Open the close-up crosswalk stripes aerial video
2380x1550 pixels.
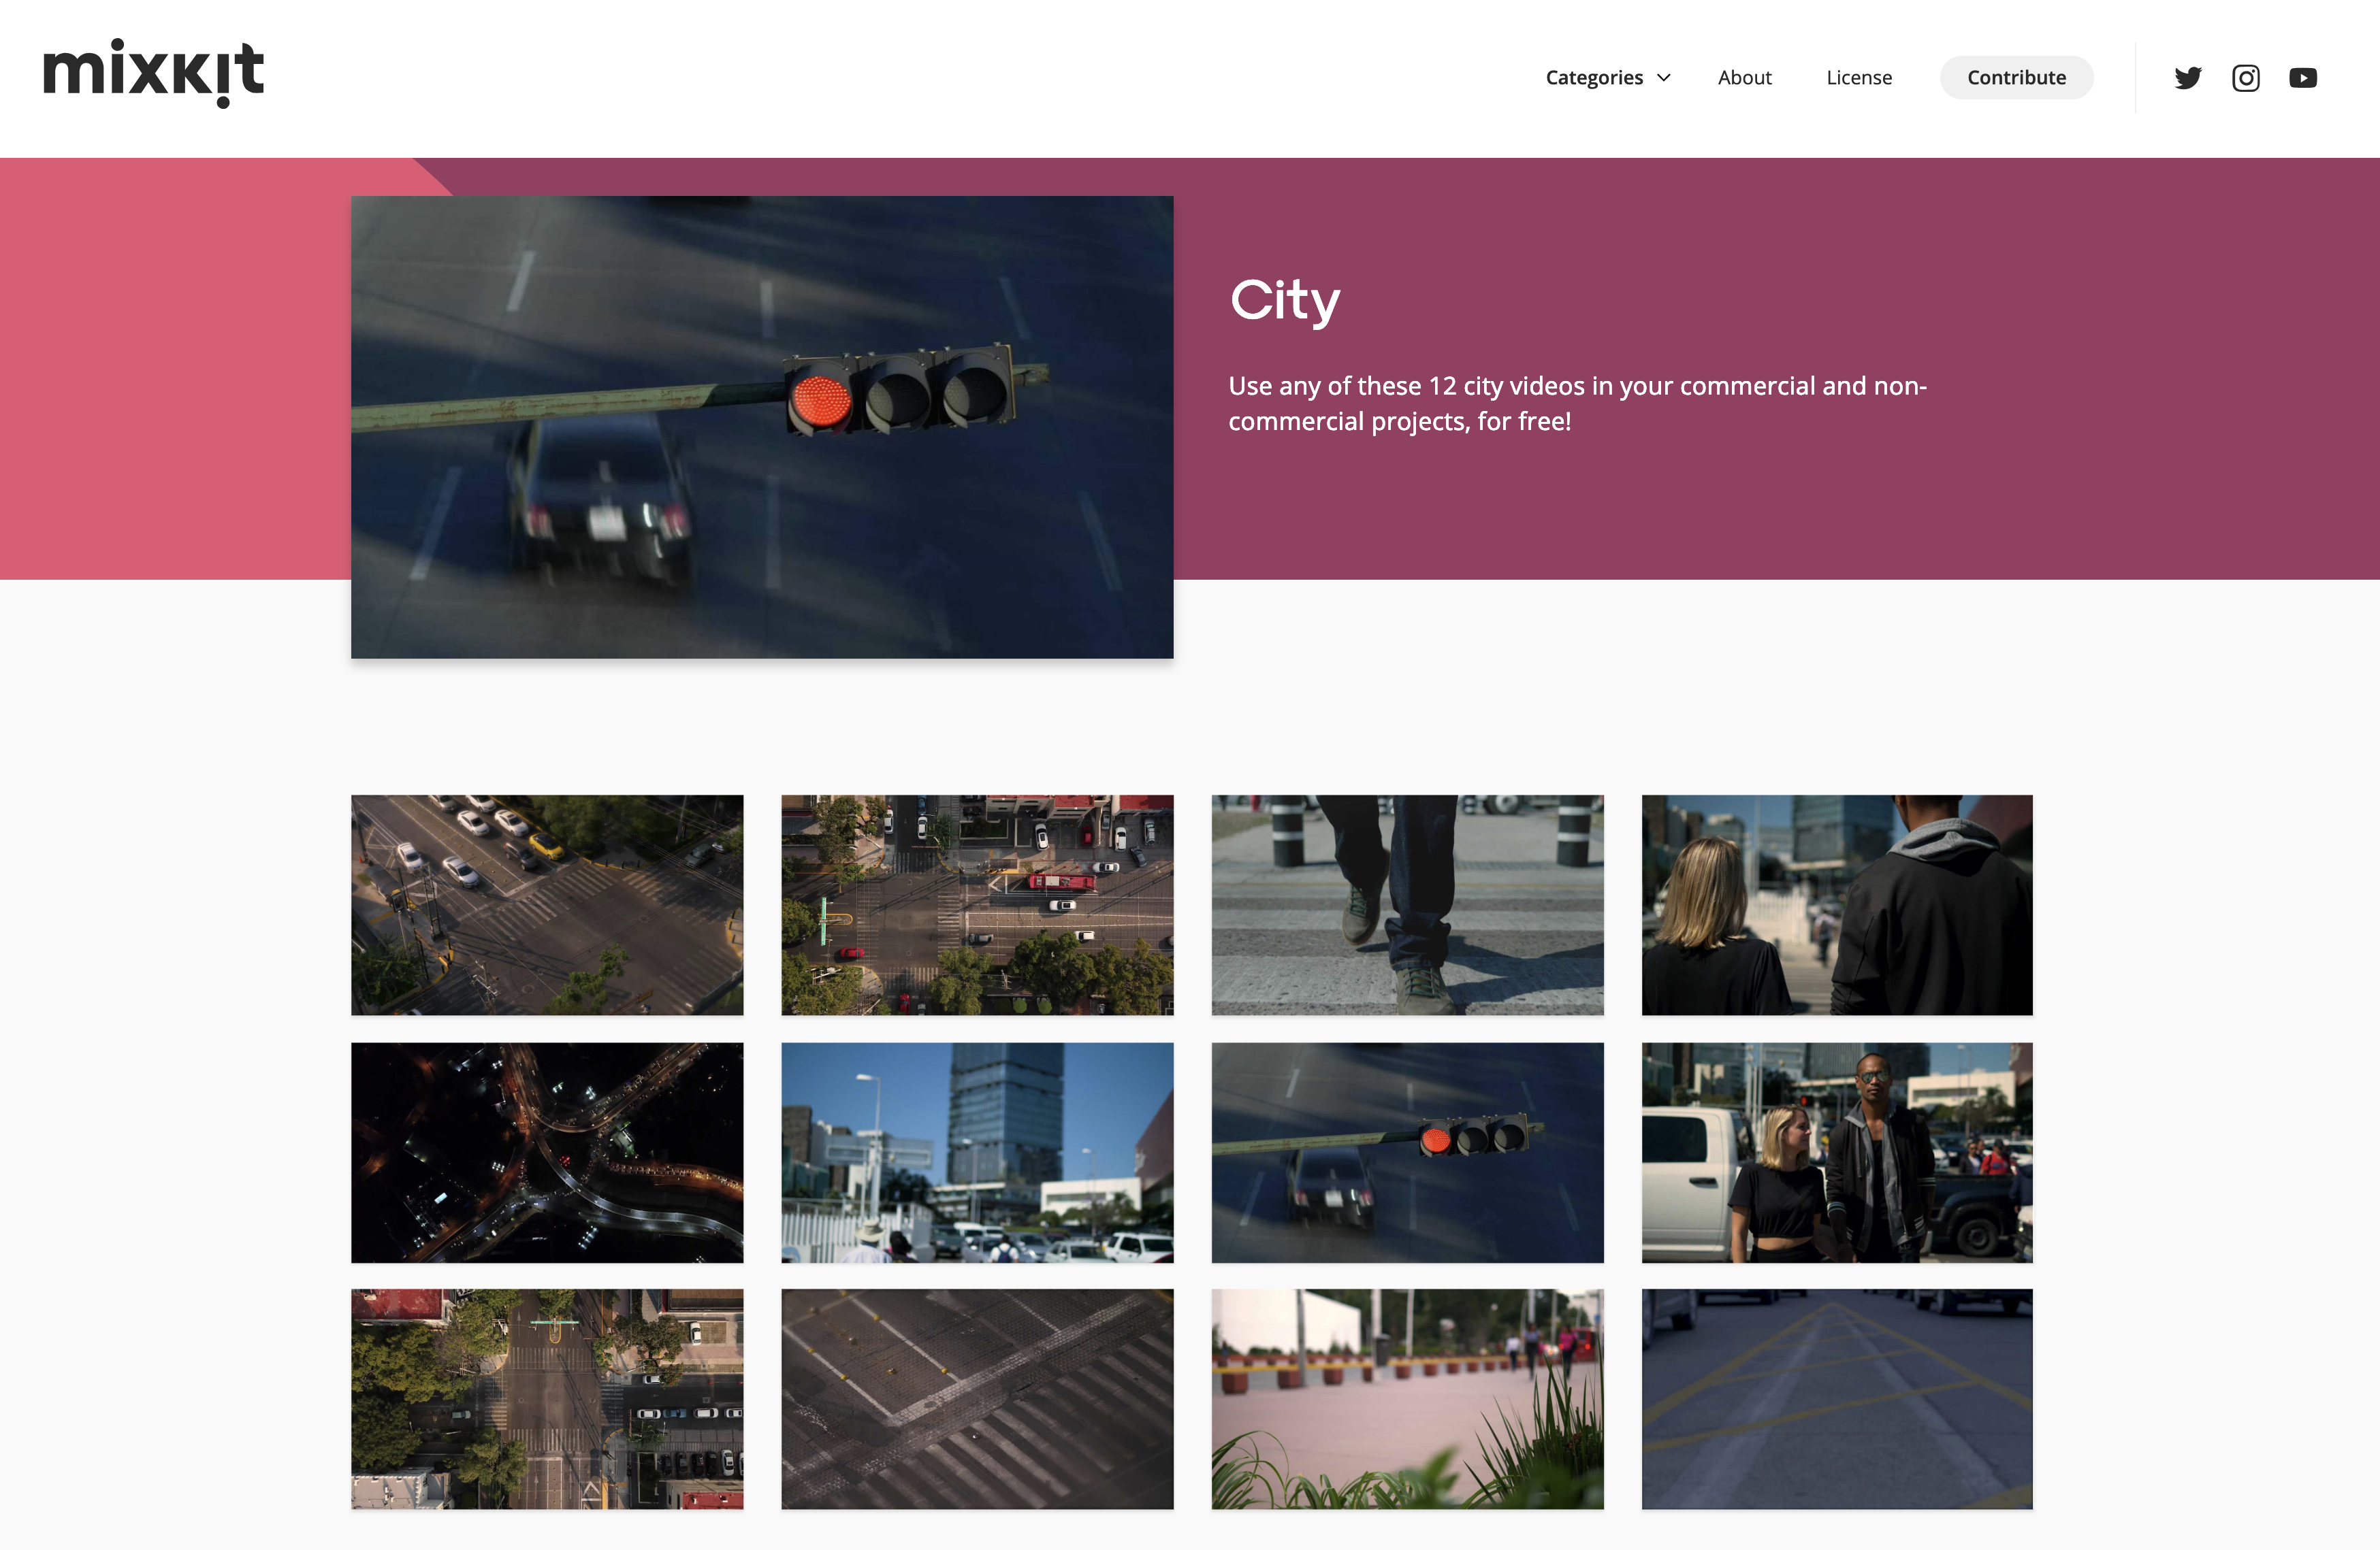click(977, 1399)
